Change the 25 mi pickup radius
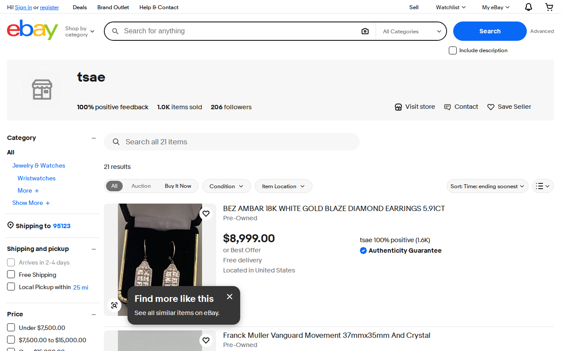 pos(81,287)
